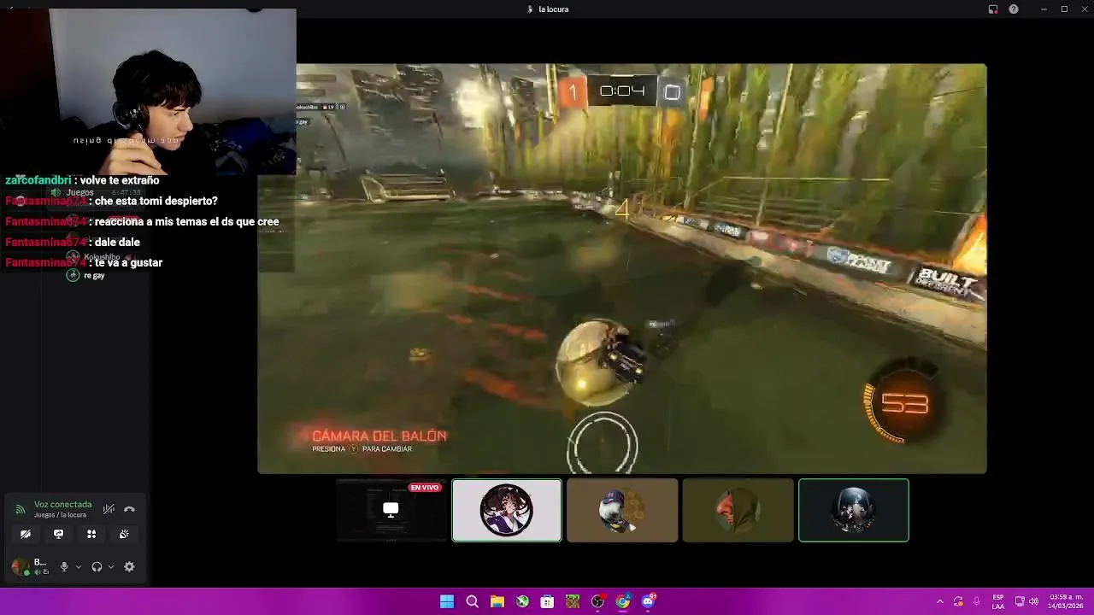Open OBS Studio from the taskbar
Viewport: 1094px width, 615px height.
click(x=597, y=601)
